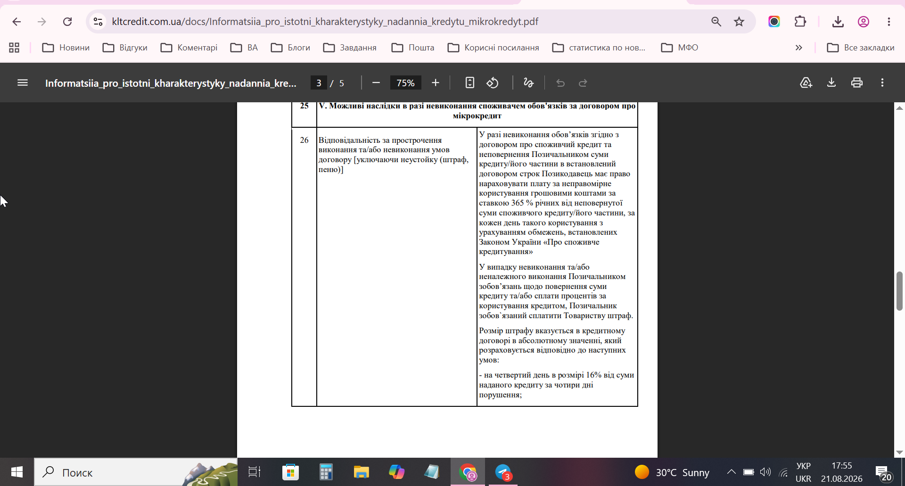Screen dimensions: 905x486
Task: Switch to Chrome on taskbar
Action: 468,472
